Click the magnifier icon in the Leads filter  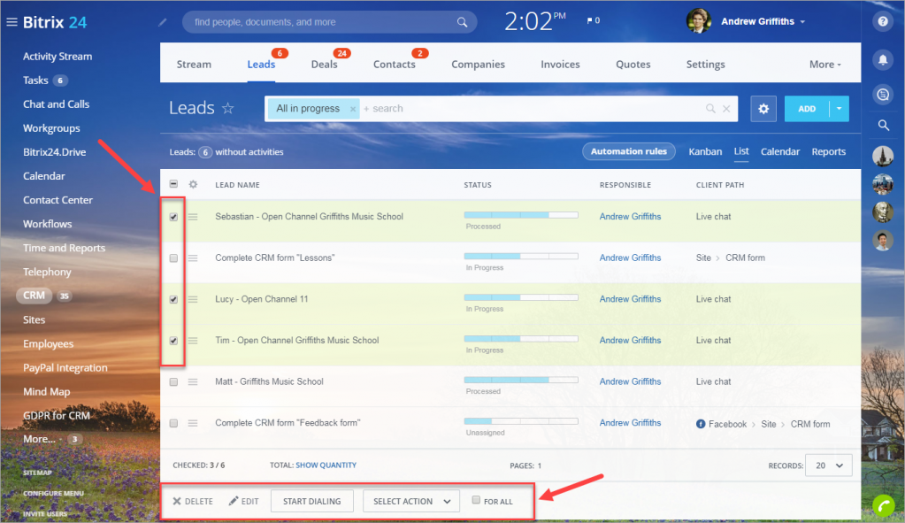point(710,109)
